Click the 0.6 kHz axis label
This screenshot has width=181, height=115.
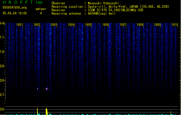pyautogui.click(x=2, y=109)
